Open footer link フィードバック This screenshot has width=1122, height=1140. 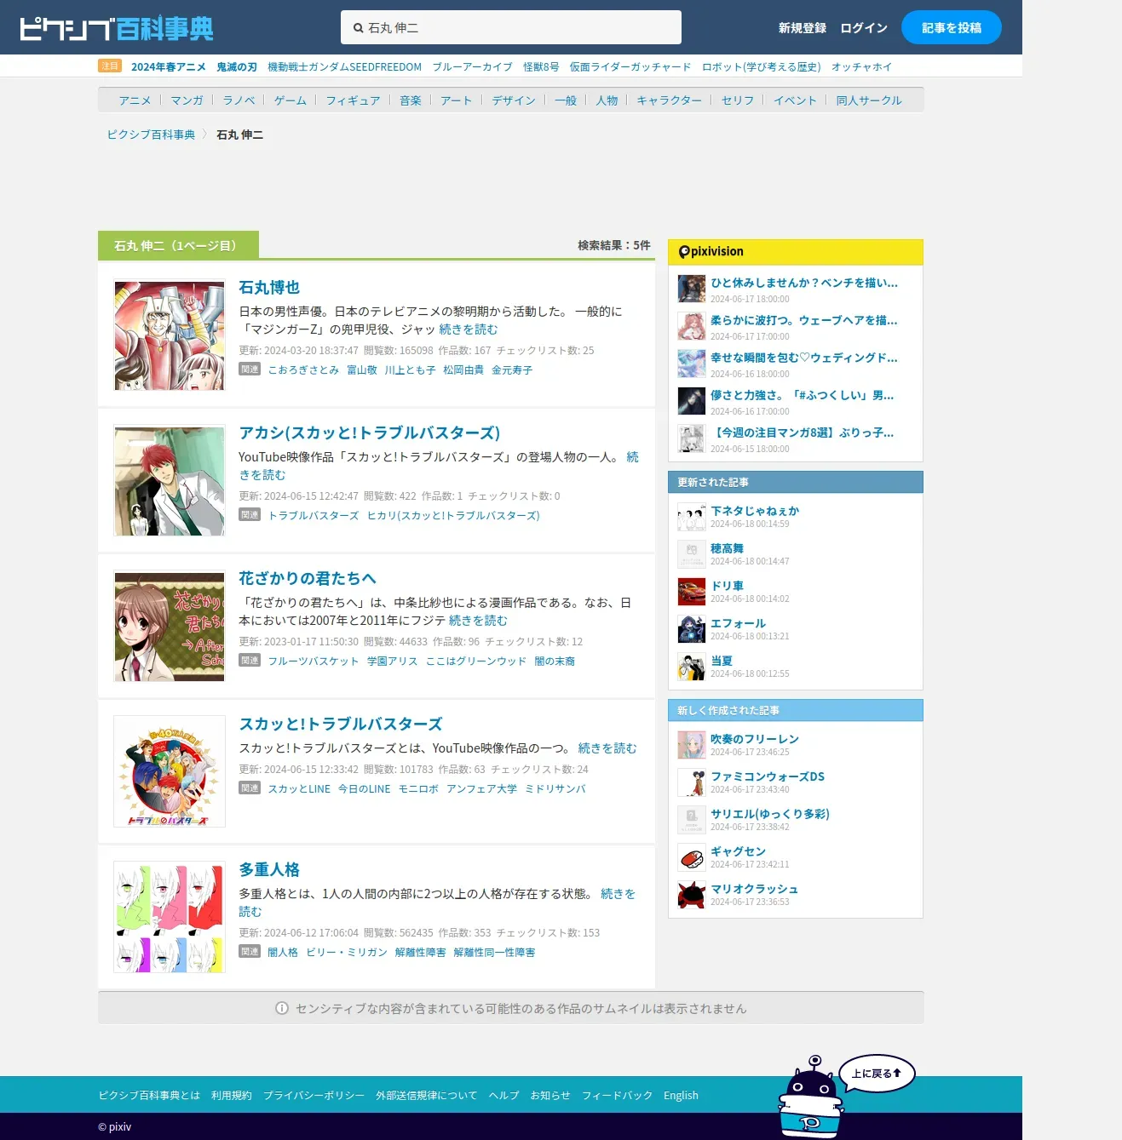pos(617,1096)
